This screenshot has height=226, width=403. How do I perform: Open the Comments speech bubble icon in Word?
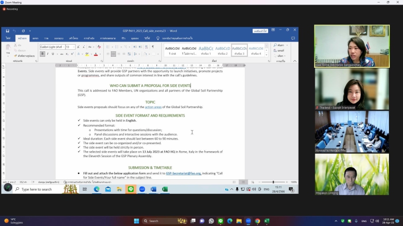[x=293, y=38]
